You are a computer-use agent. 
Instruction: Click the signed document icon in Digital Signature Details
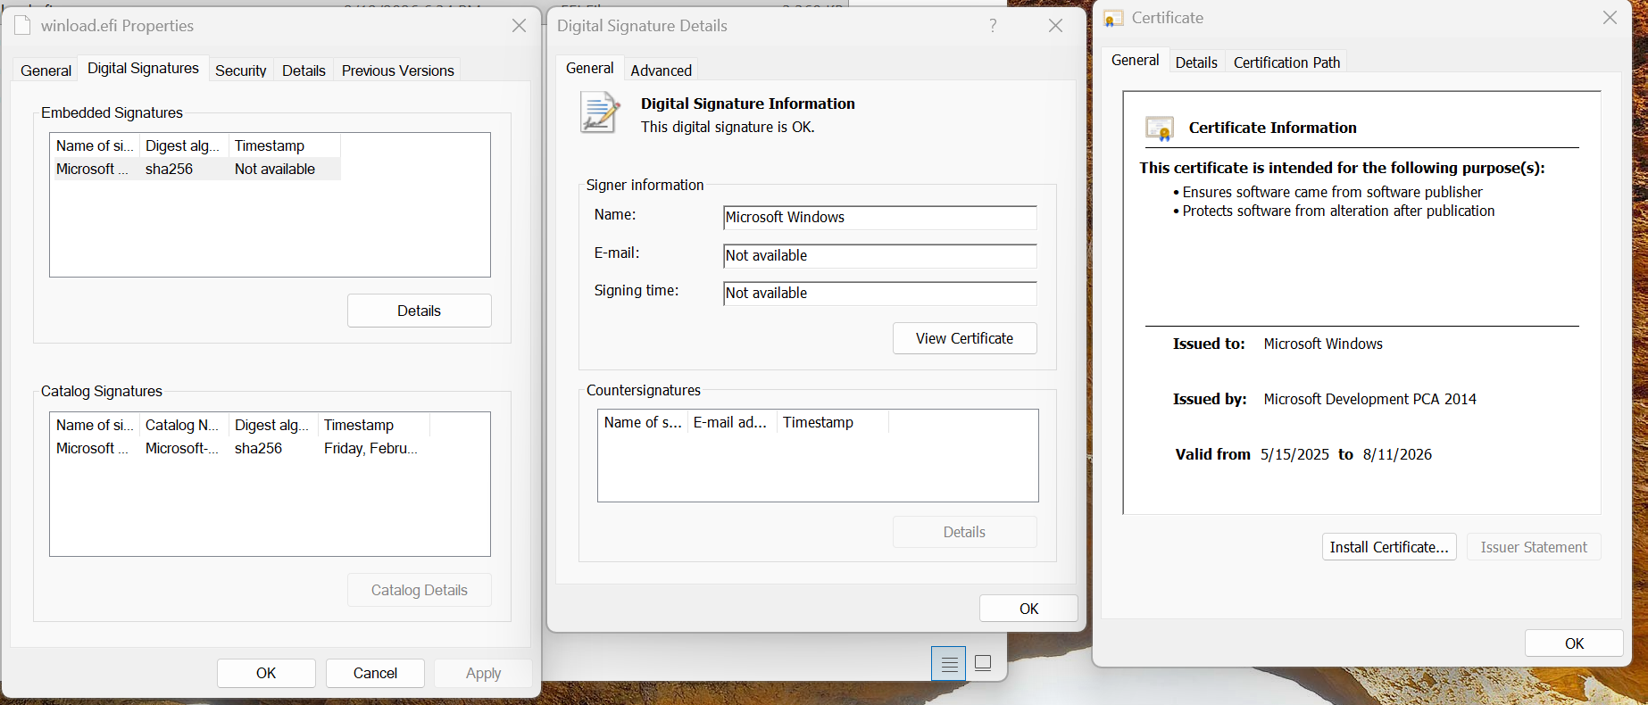600,112
